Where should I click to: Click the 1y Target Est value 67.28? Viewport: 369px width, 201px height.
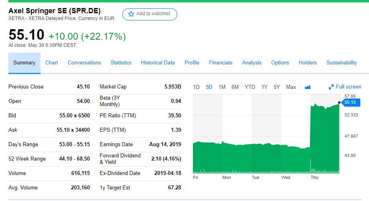(174, 188)
